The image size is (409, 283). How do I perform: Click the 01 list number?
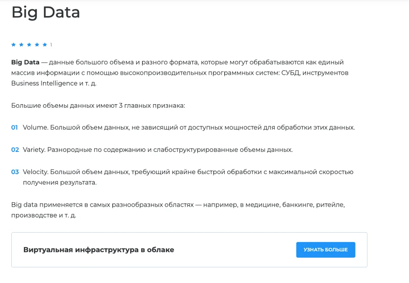click(x=14, y=128)
